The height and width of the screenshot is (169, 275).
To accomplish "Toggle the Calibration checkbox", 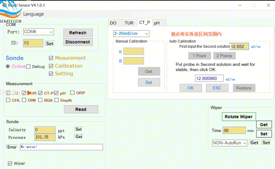I will [51, 66].
